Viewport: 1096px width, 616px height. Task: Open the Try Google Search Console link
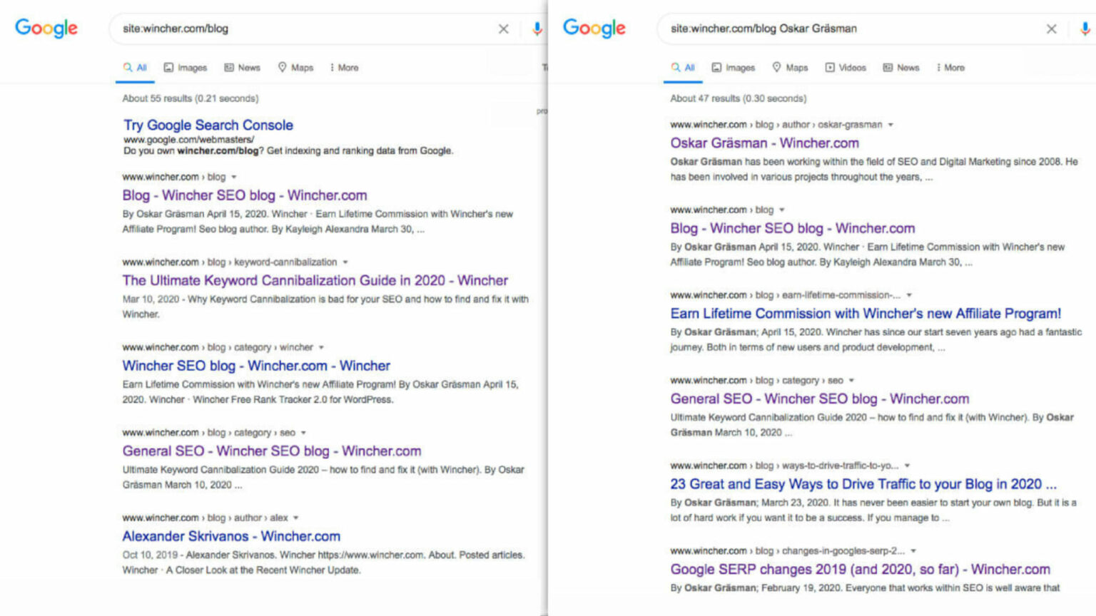(x=208, y=125)
